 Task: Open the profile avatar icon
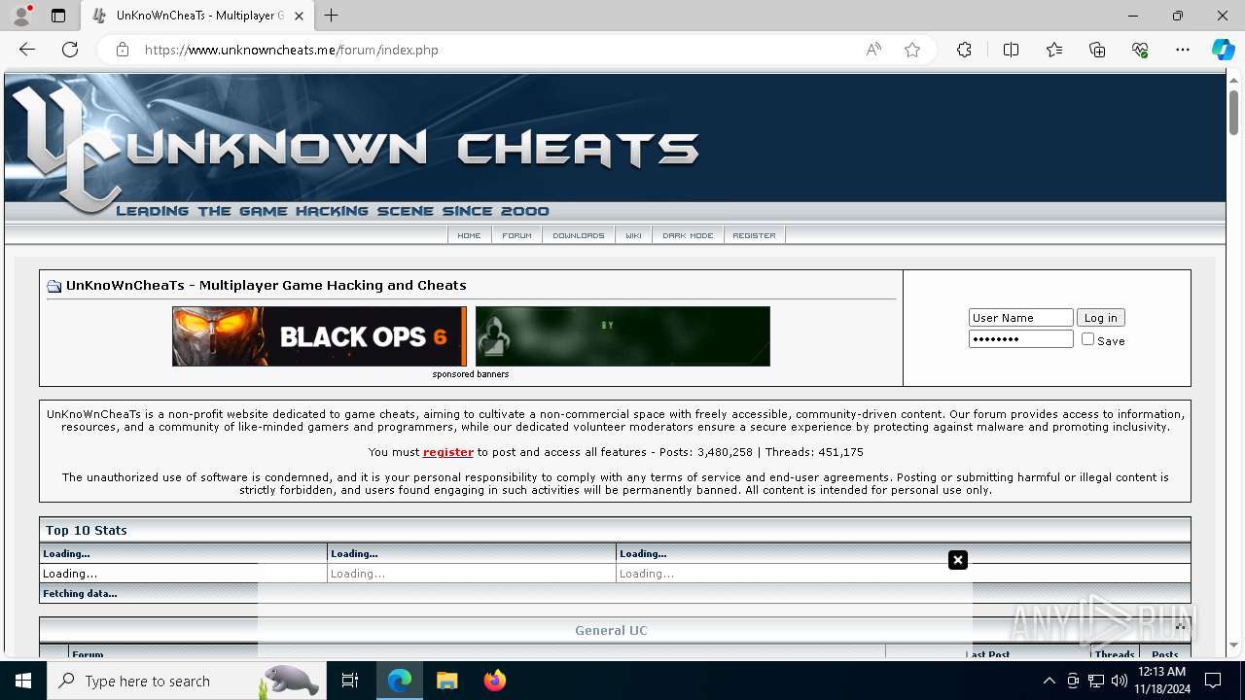click(20, 16)
